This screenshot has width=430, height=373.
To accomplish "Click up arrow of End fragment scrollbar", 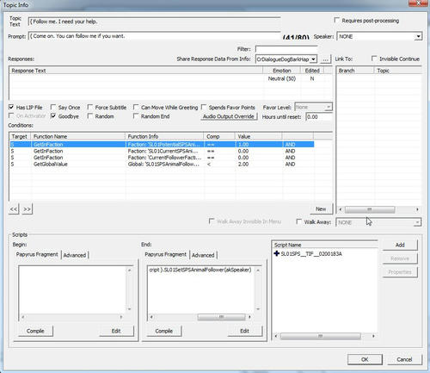I will [x=258, y=270].
